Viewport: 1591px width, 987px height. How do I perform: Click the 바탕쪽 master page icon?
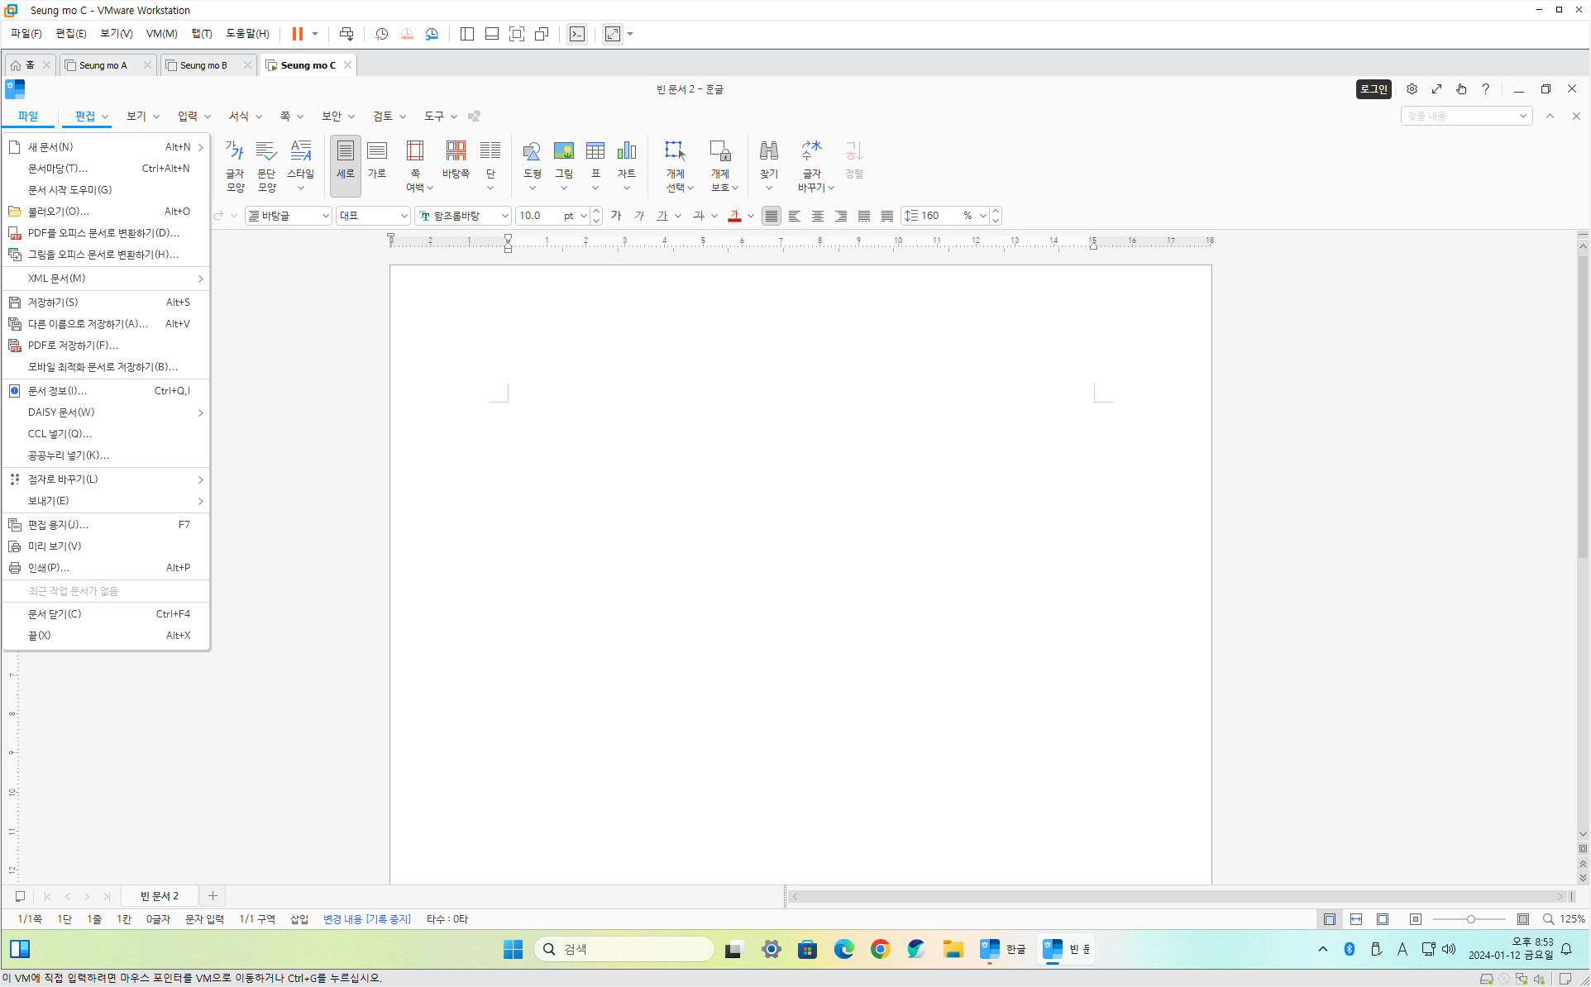[456, 152]
